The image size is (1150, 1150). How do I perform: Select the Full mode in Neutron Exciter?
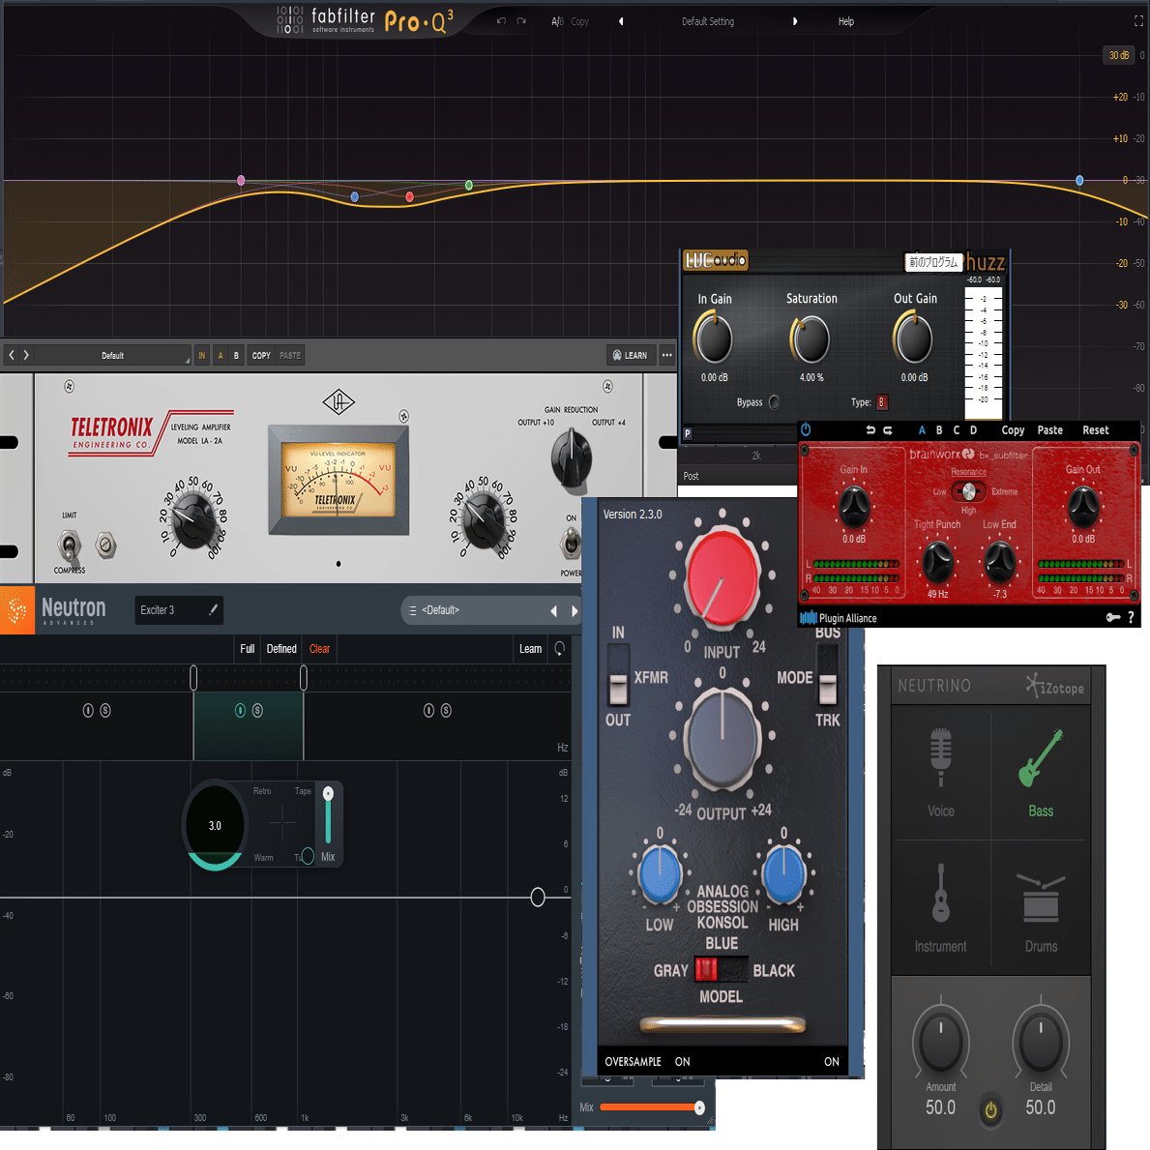(x=248, y=649)
